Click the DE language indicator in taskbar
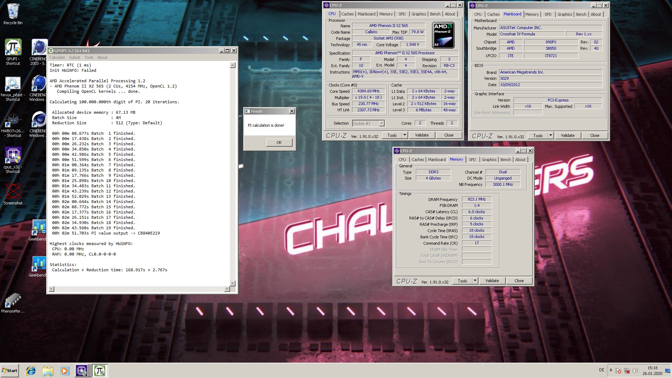The width and height of the screenshot is (672, 378). coord(602,370)
